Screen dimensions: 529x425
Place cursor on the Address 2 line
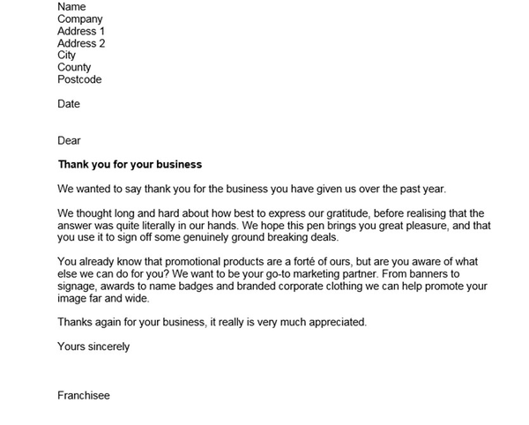[81, 43]
